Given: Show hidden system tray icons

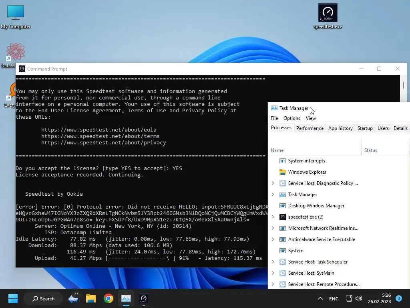Looking at the screenshot, I should (320, 298).
